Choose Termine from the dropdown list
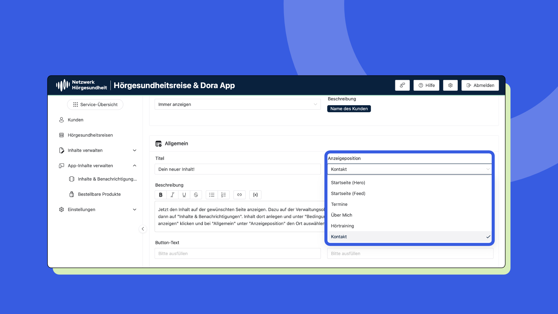558x314 pixels. point(409,204)
